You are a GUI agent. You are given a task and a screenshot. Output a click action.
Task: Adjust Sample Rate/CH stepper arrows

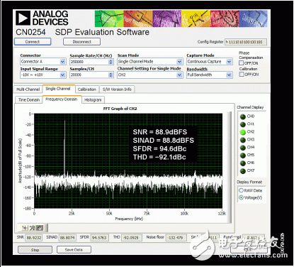click(111, 62)
